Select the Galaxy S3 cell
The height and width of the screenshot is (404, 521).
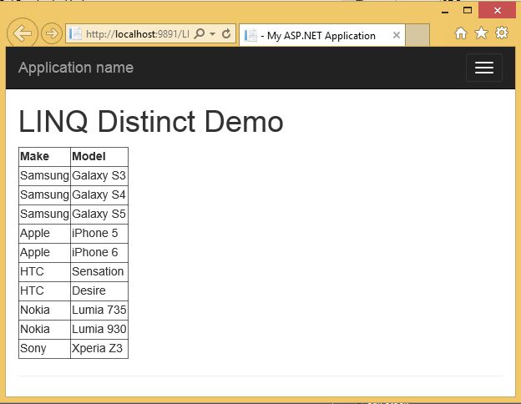point(99,176)
